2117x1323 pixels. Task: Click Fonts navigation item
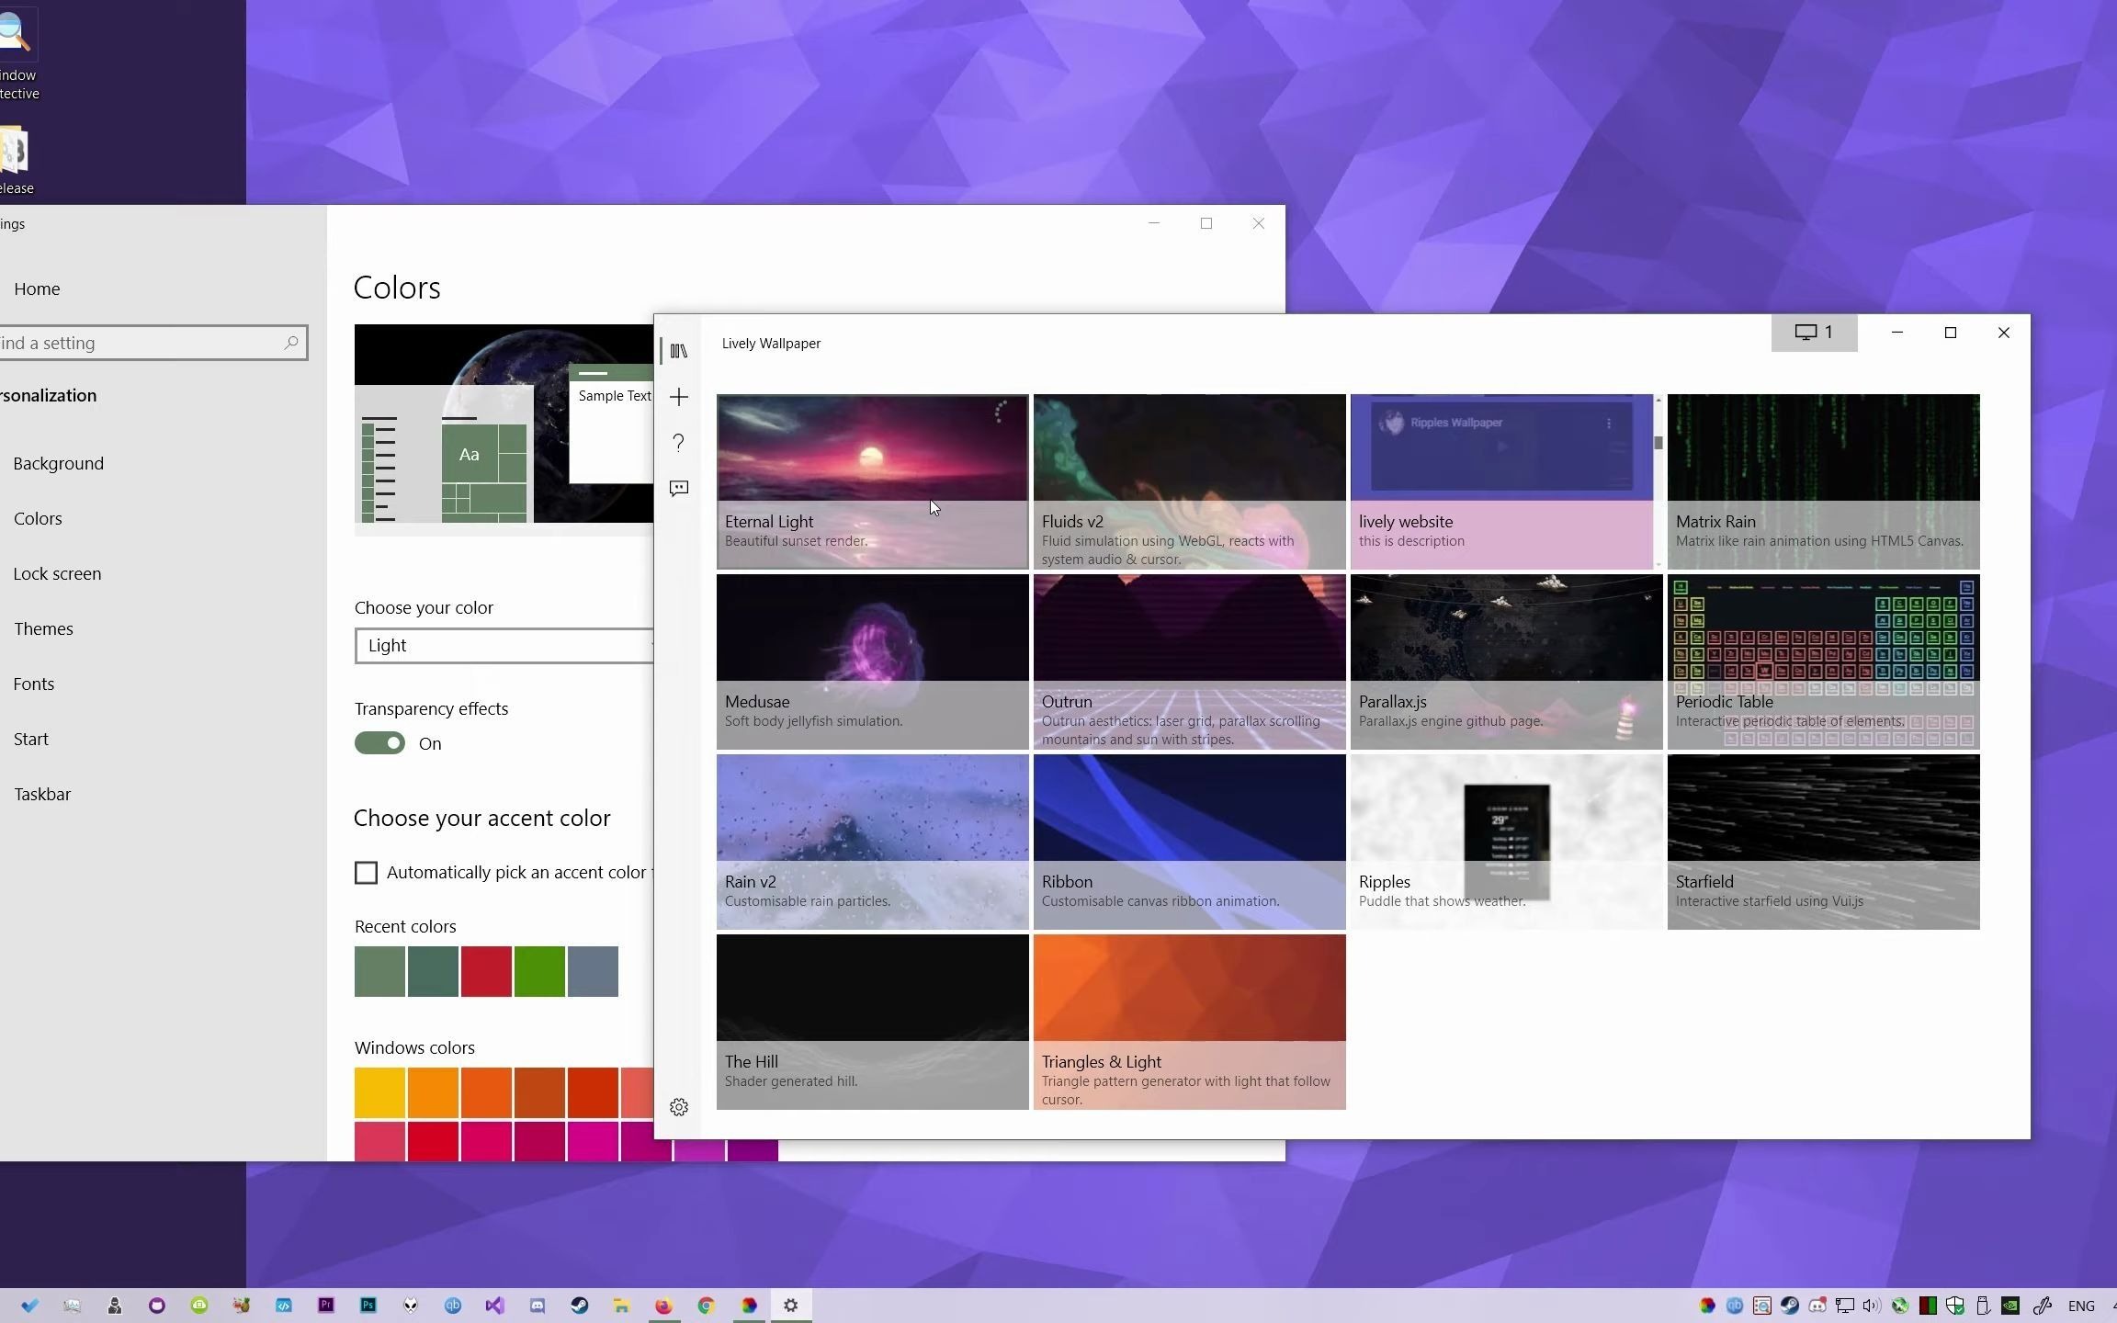(33, 683)
